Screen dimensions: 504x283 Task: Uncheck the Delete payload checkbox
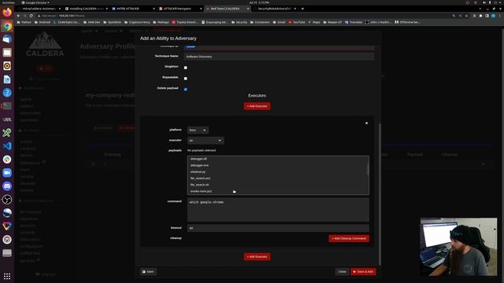coord(186,89)
